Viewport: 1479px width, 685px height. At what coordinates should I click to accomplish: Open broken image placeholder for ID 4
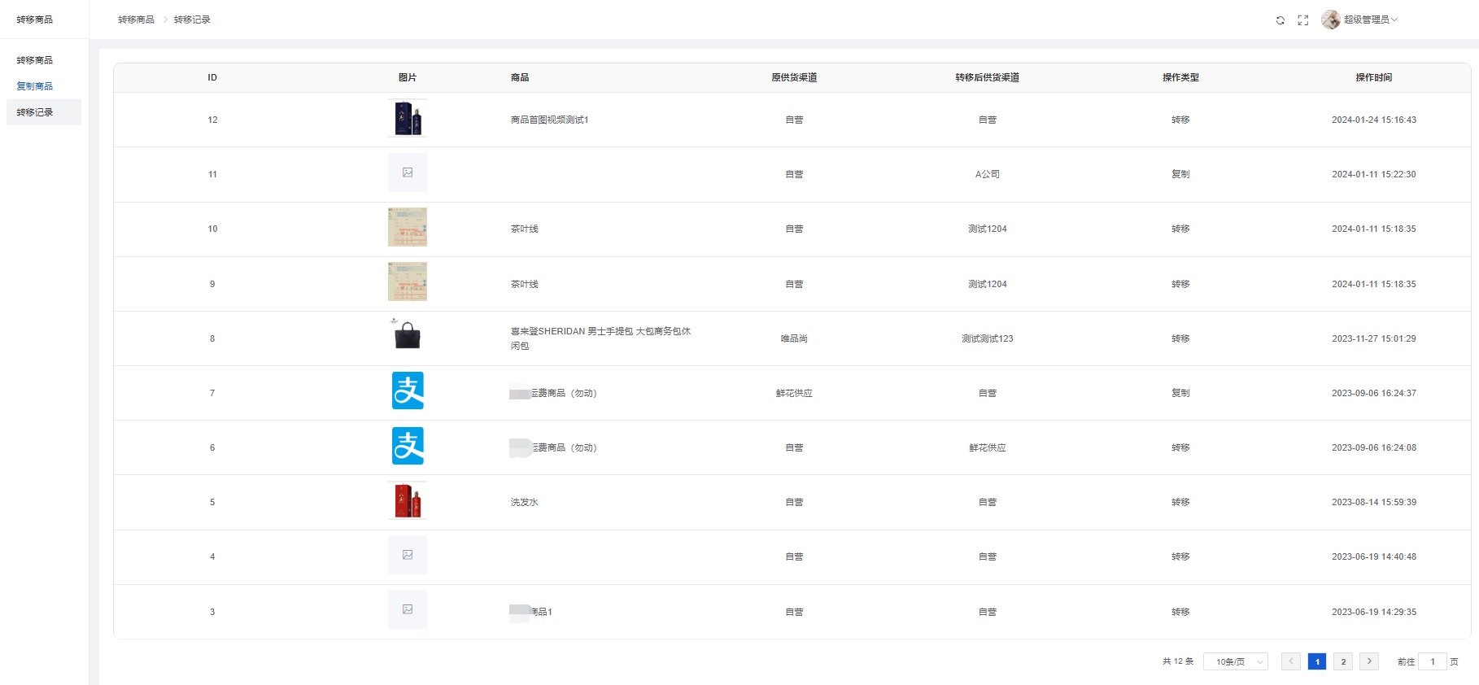408,556
